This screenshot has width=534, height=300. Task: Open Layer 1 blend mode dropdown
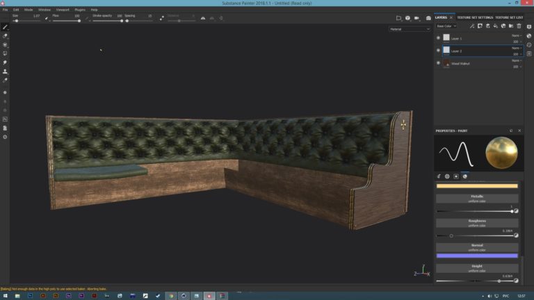[x=517, y=35]
